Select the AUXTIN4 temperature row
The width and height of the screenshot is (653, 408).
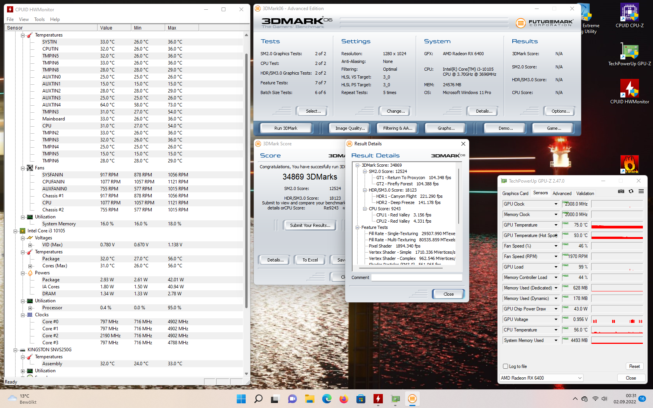[x=124, y=105]
